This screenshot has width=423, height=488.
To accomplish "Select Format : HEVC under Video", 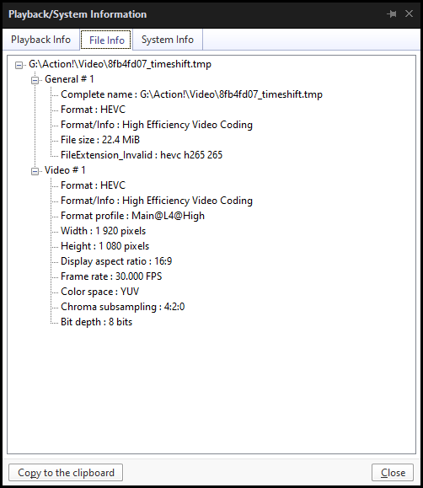I will [93, 185].
